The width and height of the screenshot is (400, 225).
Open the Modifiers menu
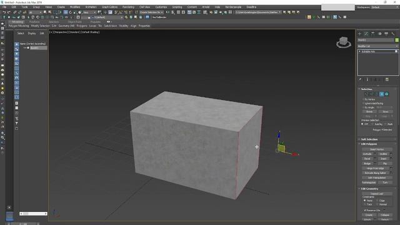tap(75, 7)
